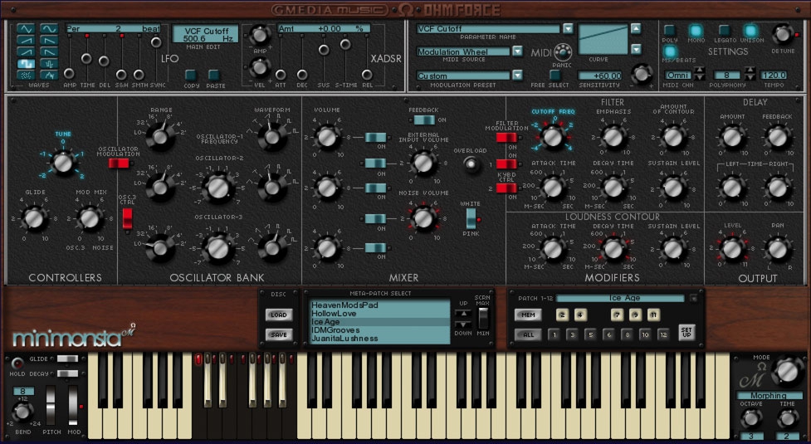Click the patch Set Up button
This screenshot has width=811, height=444.
point(686,334)
